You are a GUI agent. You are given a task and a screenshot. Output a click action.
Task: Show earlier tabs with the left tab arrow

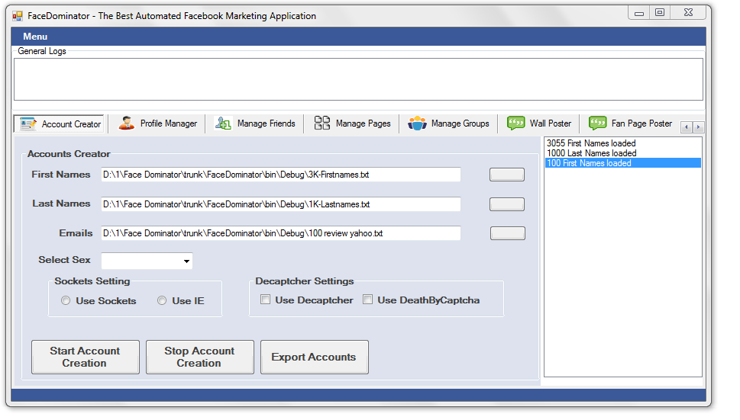pyautogui.click(x=687, y=127)
